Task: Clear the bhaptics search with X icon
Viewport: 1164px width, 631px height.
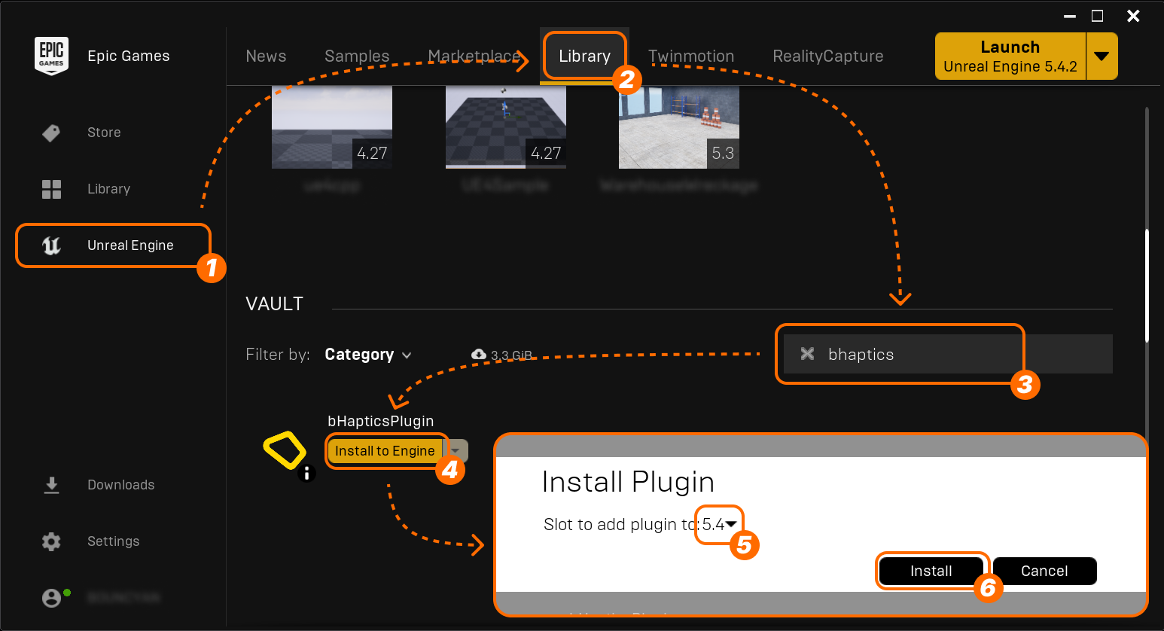Action: coord(807,354)
